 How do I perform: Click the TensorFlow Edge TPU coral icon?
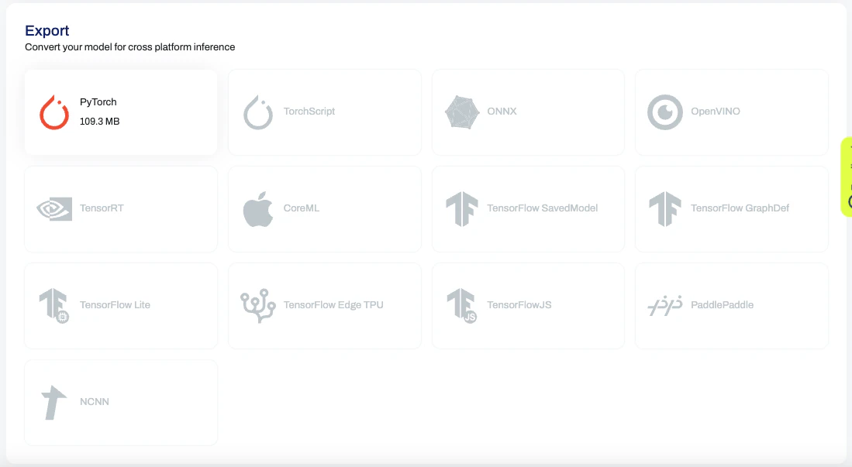(258, 306)
